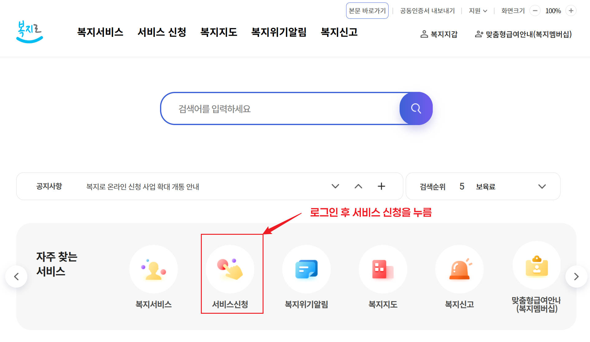This screenshot has height=342, width=590.
Task: Click the 본문 바로가기 button
Action: coord(367,10)
